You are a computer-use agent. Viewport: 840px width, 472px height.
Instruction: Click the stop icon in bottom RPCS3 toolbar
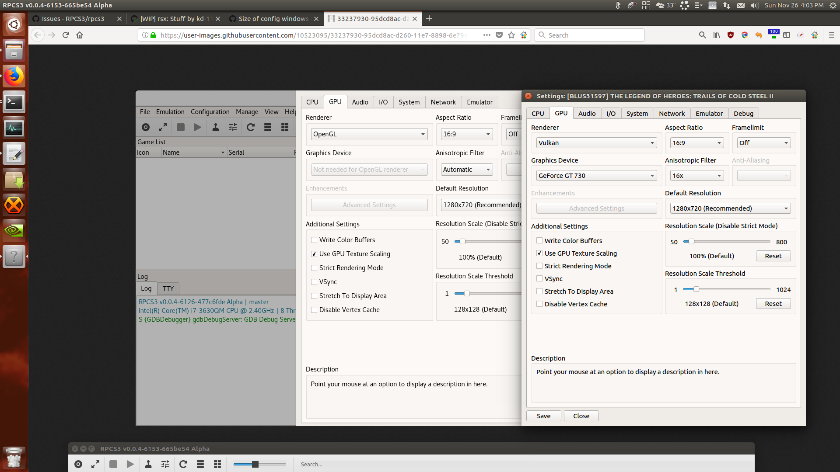coord(113,464)
